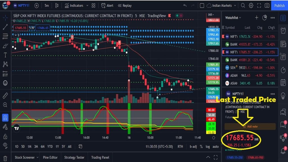288x162 pixels.
Task: Select the YTD time range
Action: click(x=50, y=147)
